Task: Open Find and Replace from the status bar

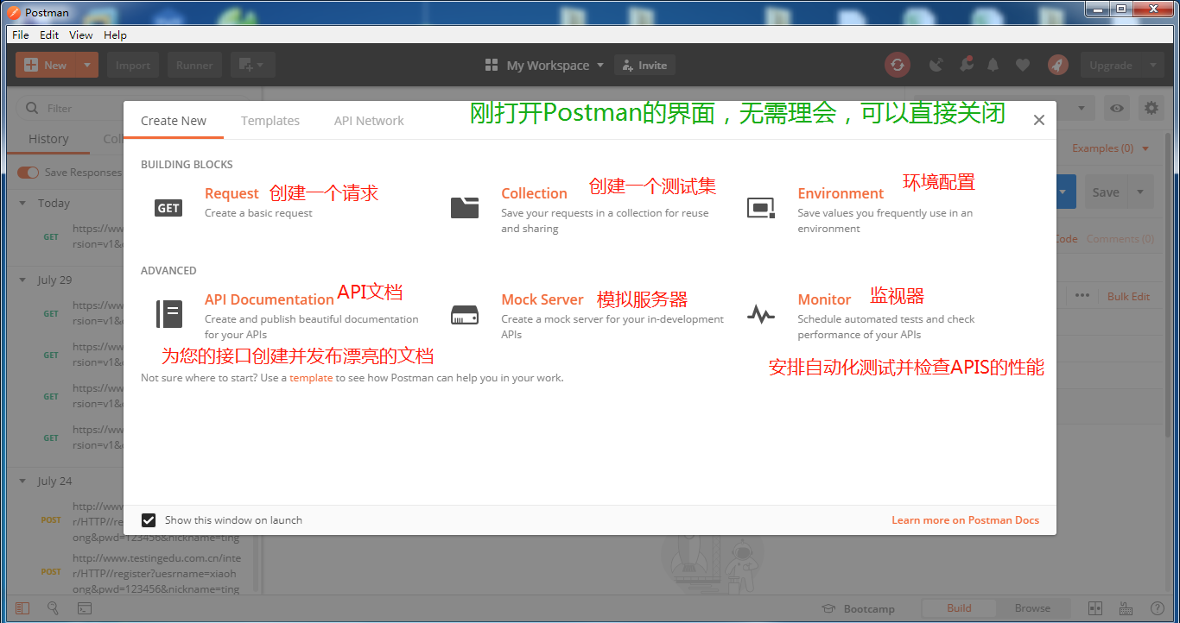Action: point(54,608)
